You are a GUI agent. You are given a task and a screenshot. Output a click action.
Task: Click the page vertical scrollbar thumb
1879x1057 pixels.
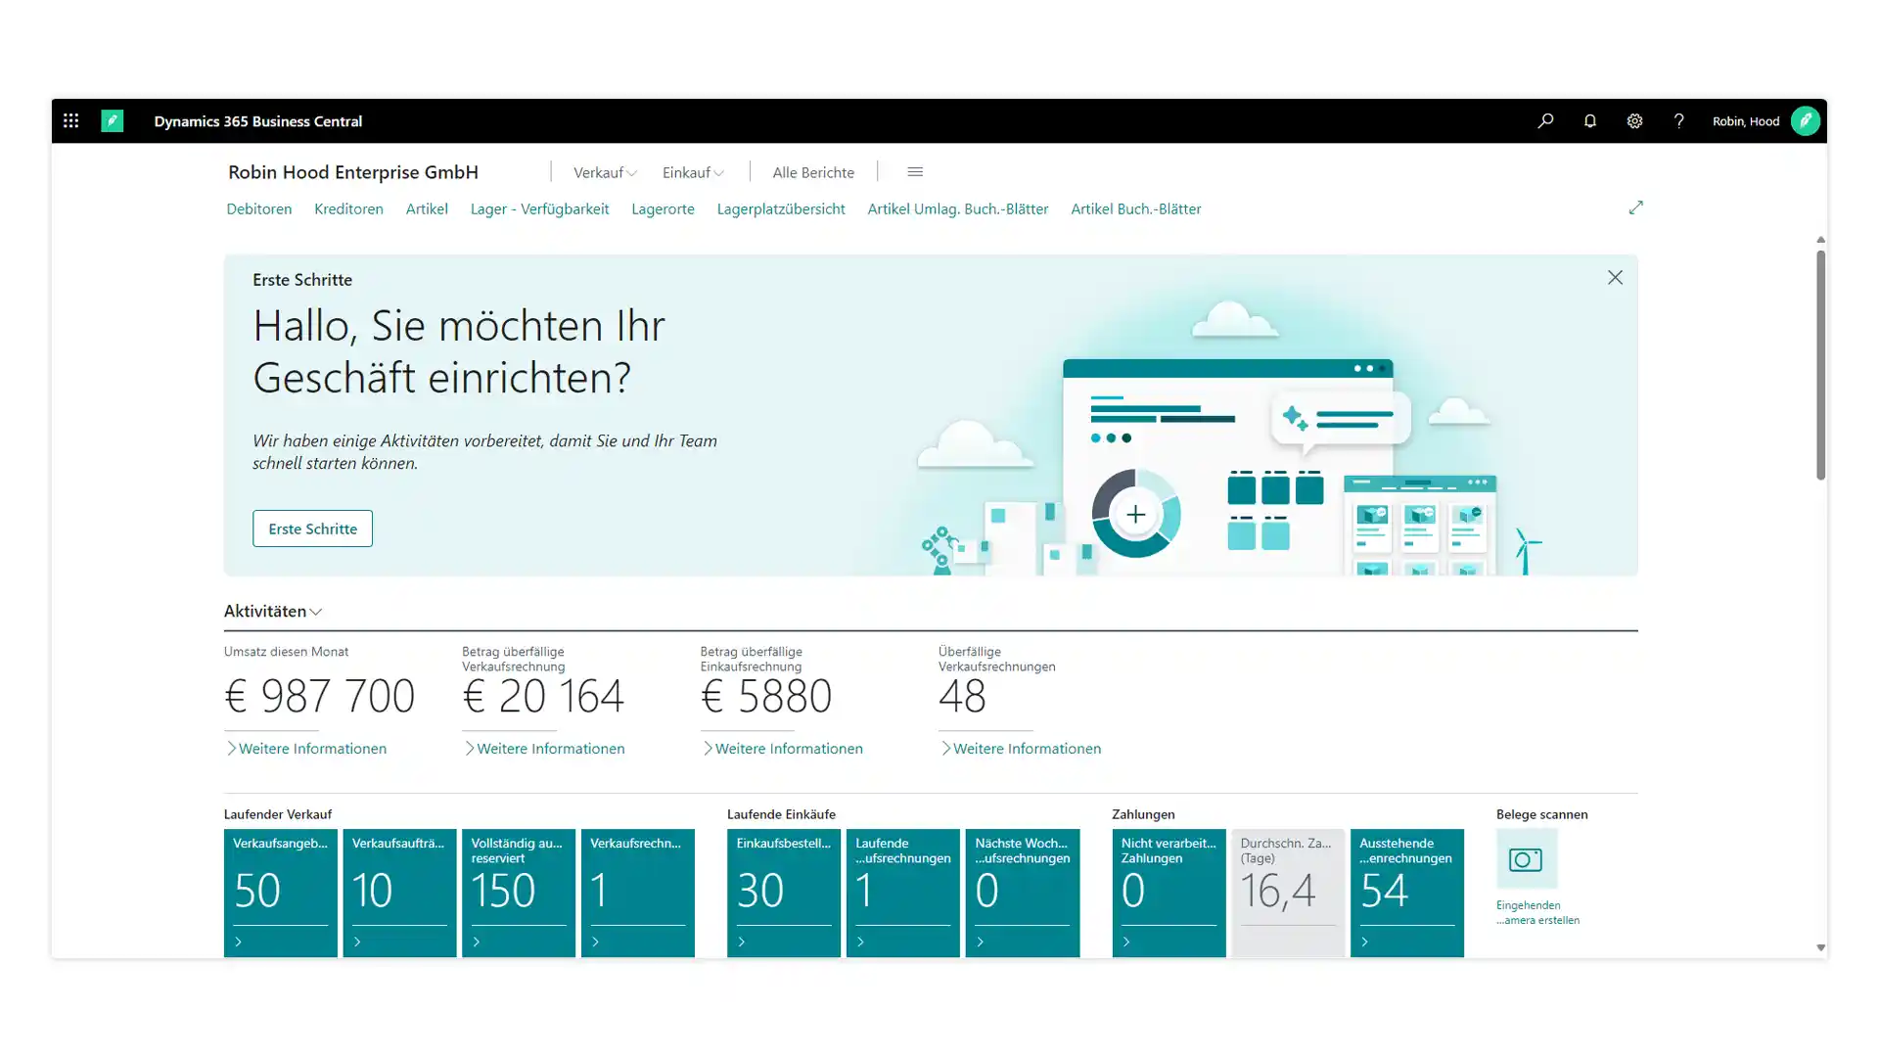point(1820,365)
